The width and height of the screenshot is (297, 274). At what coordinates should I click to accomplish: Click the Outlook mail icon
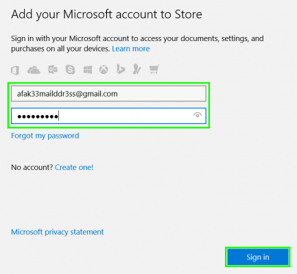click(x=53, y=70)
